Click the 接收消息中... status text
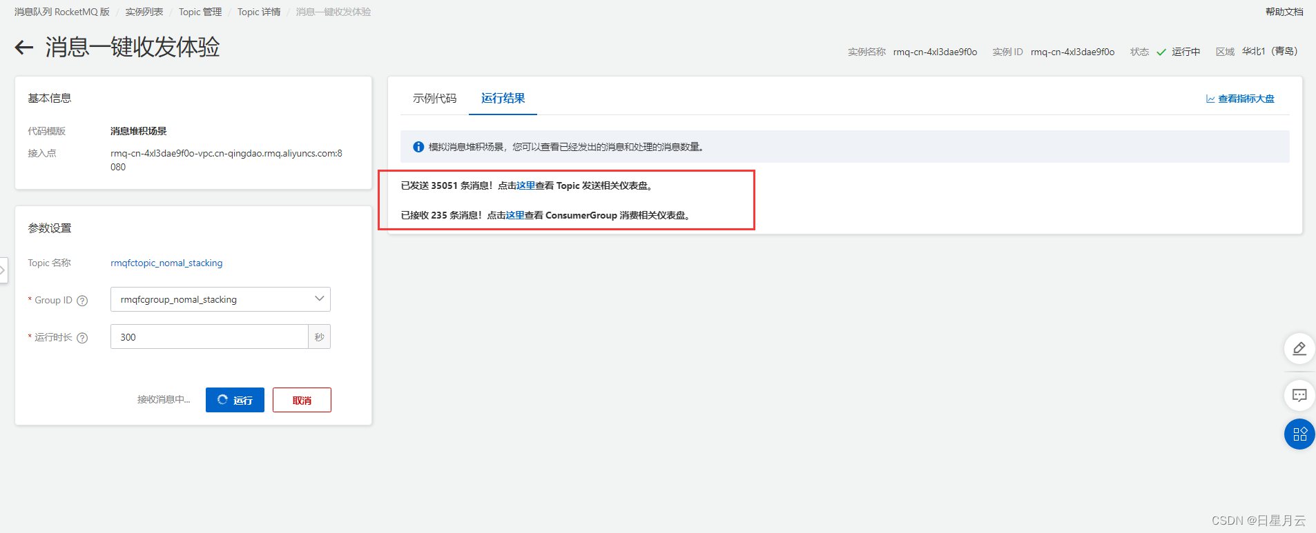 [x=164, y=399]
